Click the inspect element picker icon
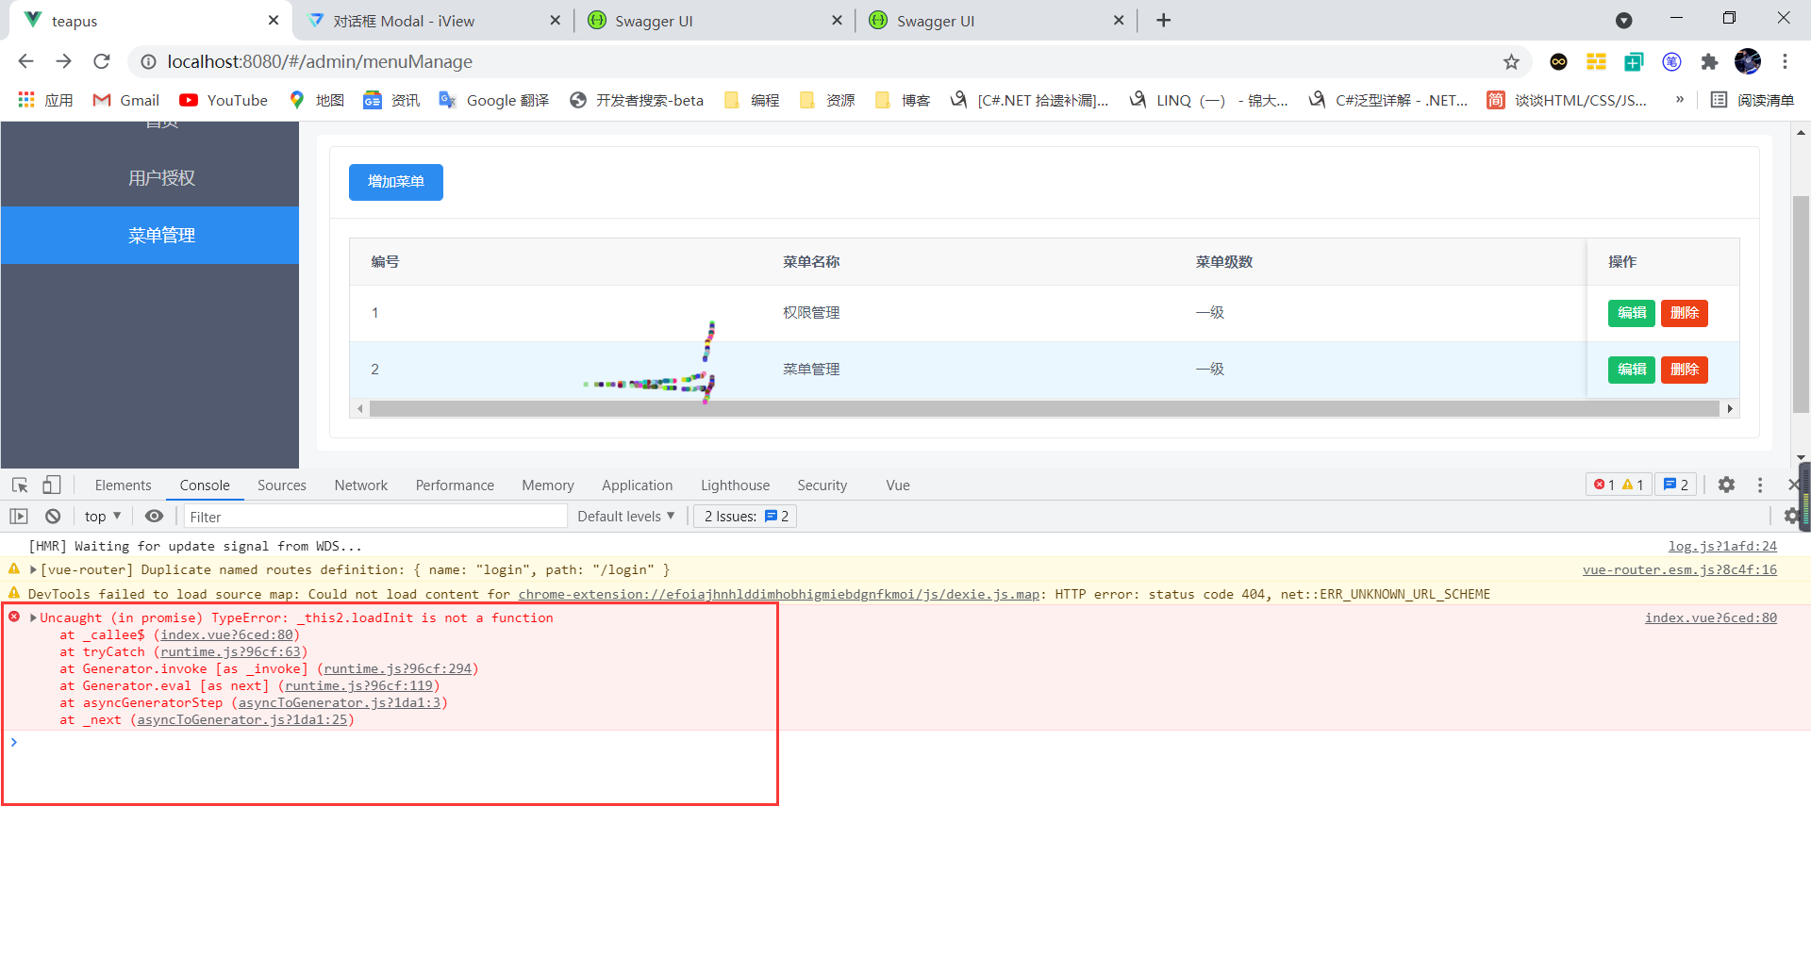Screen dimensions: 1811x971 click(x=20, y=485)
